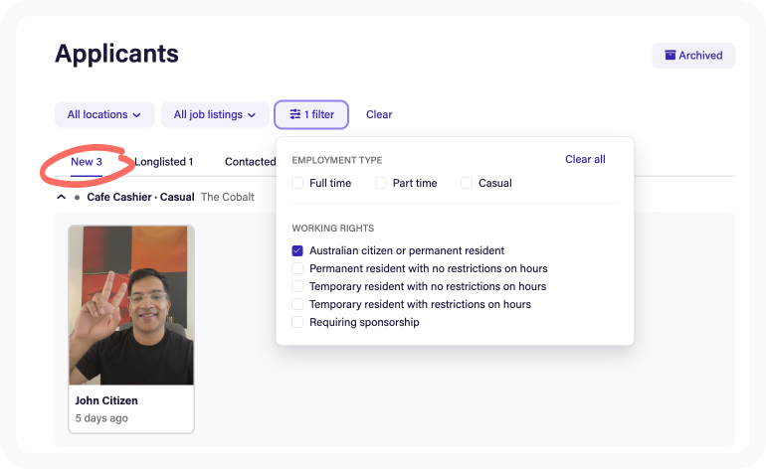Click the '5 days ago' text
Viewport: 766px width, 469px height.
pos(101,418)
